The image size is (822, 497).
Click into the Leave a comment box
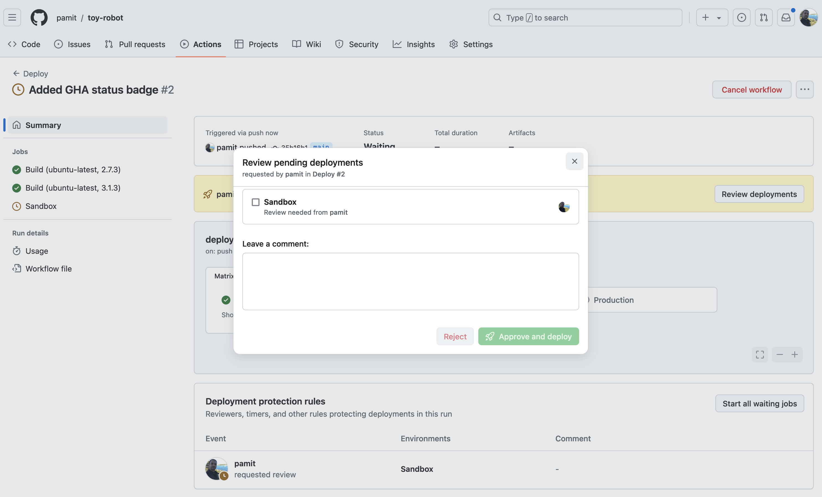point(410,281)
